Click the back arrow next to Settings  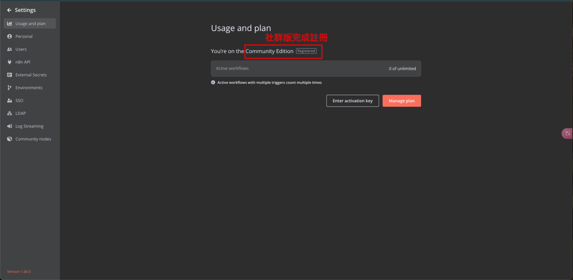(9, 10)
